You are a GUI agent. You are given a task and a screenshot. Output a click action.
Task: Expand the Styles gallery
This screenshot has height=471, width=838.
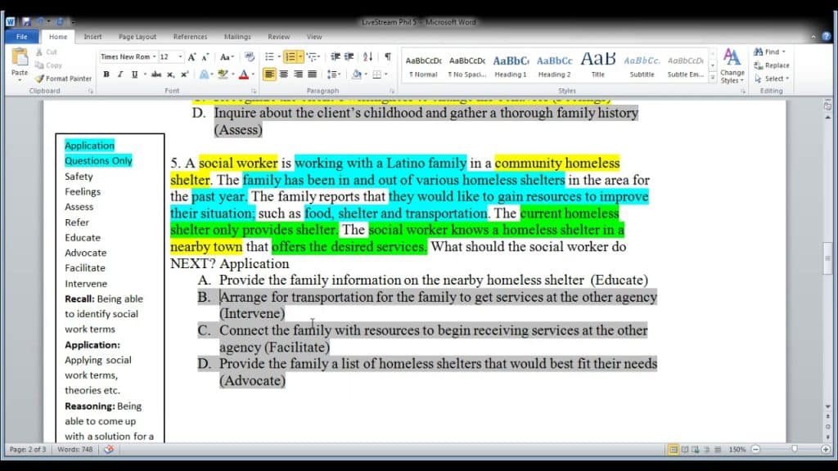coord(713,78)
